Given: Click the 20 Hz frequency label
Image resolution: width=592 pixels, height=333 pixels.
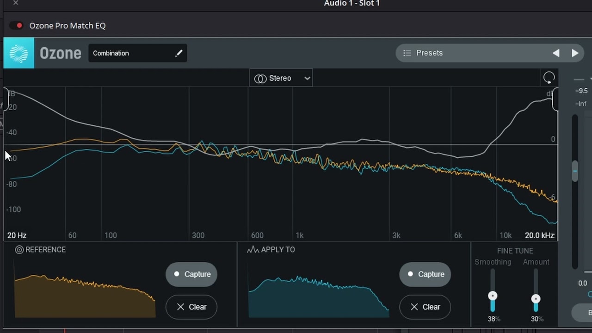Looking at the screenshot, I should click(17, 235).
